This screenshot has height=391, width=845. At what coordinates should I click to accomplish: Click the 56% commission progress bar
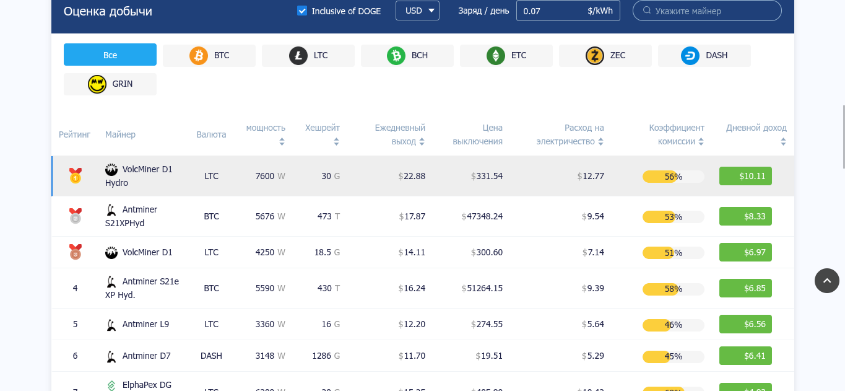tap(673, 177)
